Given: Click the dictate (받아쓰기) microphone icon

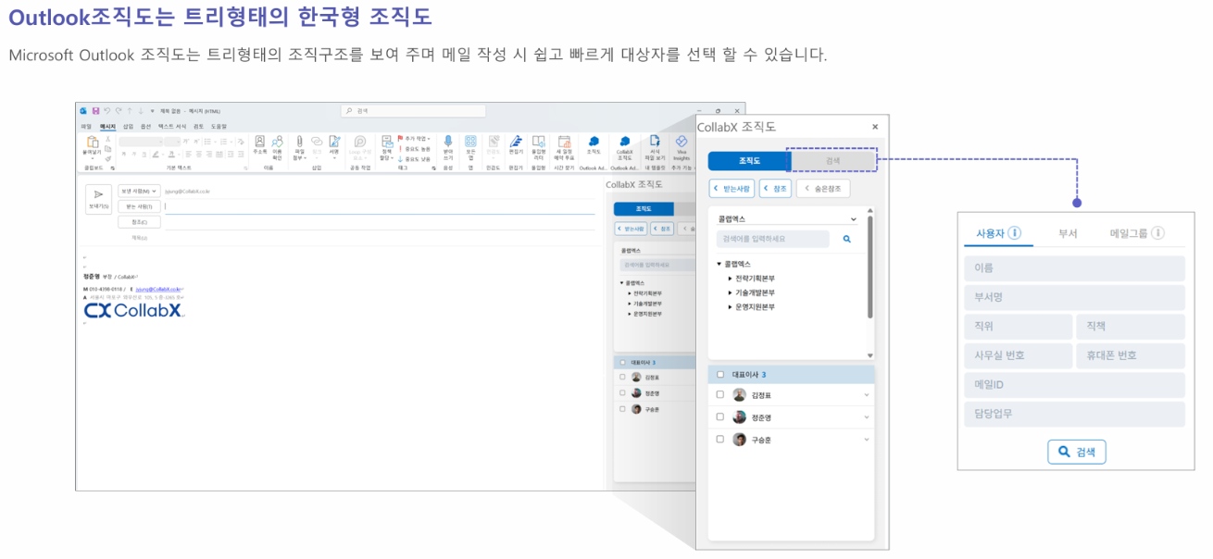Looking at the screenshot, I should click(x=448, y=142).
